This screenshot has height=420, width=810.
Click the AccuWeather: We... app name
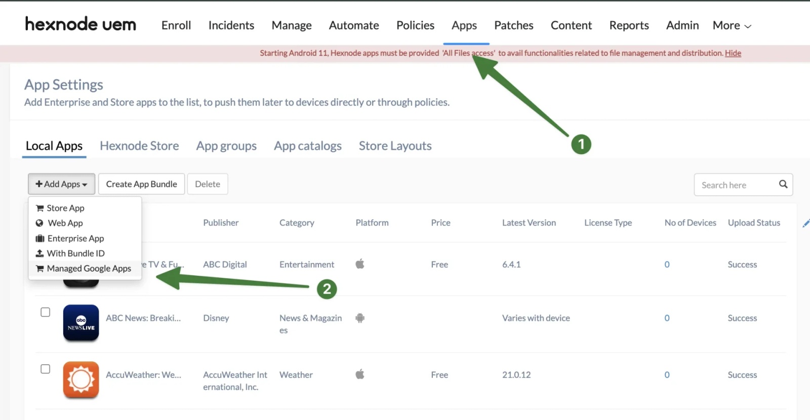click(x=143, y=374)
